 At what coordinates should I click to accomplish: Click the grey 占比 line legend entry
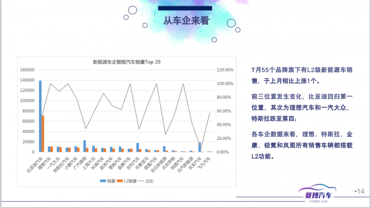pos(146,181)
